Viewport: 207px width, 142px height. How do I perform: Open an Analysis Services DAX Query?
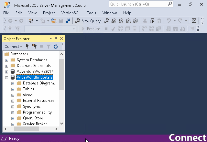pos(135,21)
